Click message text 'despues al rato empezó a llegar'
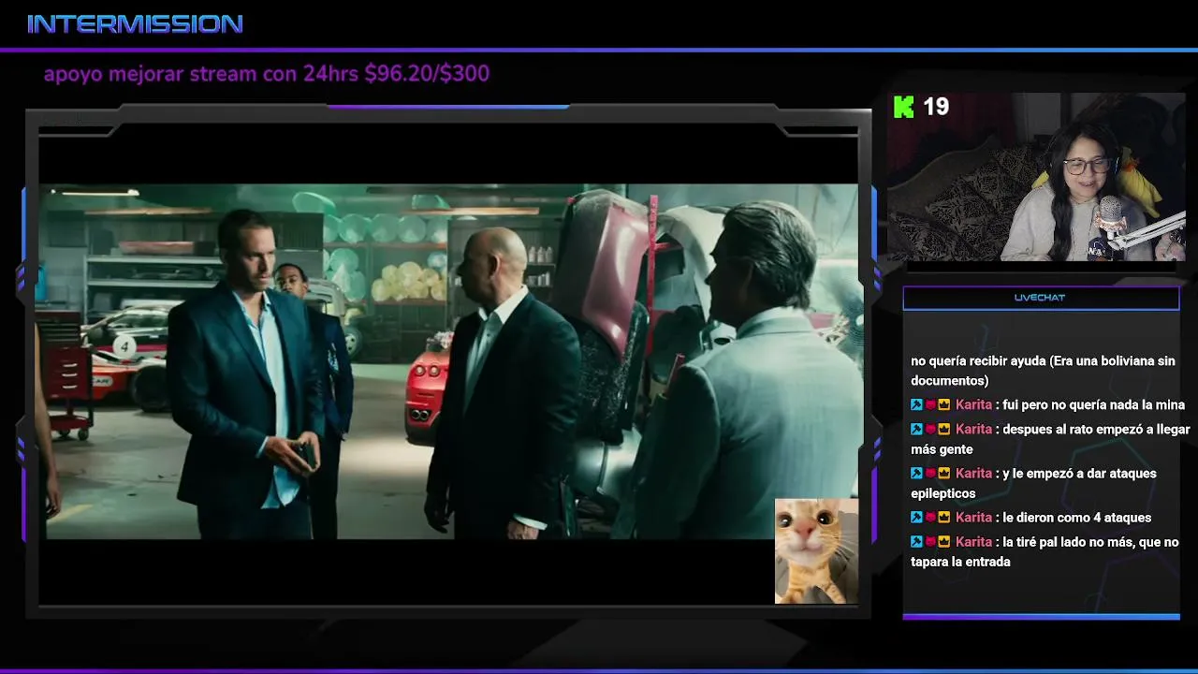Image resolution: width=1198 pixels, height=674 pixels. pos(1096,430)
